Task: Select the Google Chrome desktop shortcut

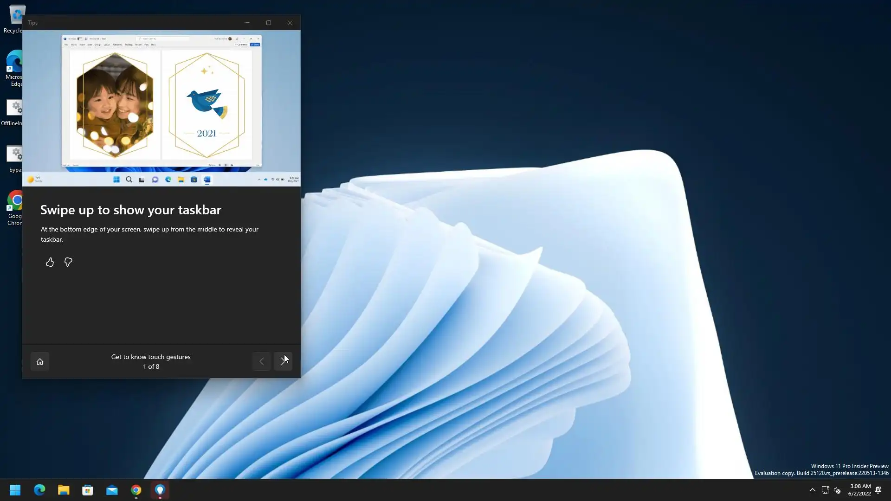Action: (16, 207)
